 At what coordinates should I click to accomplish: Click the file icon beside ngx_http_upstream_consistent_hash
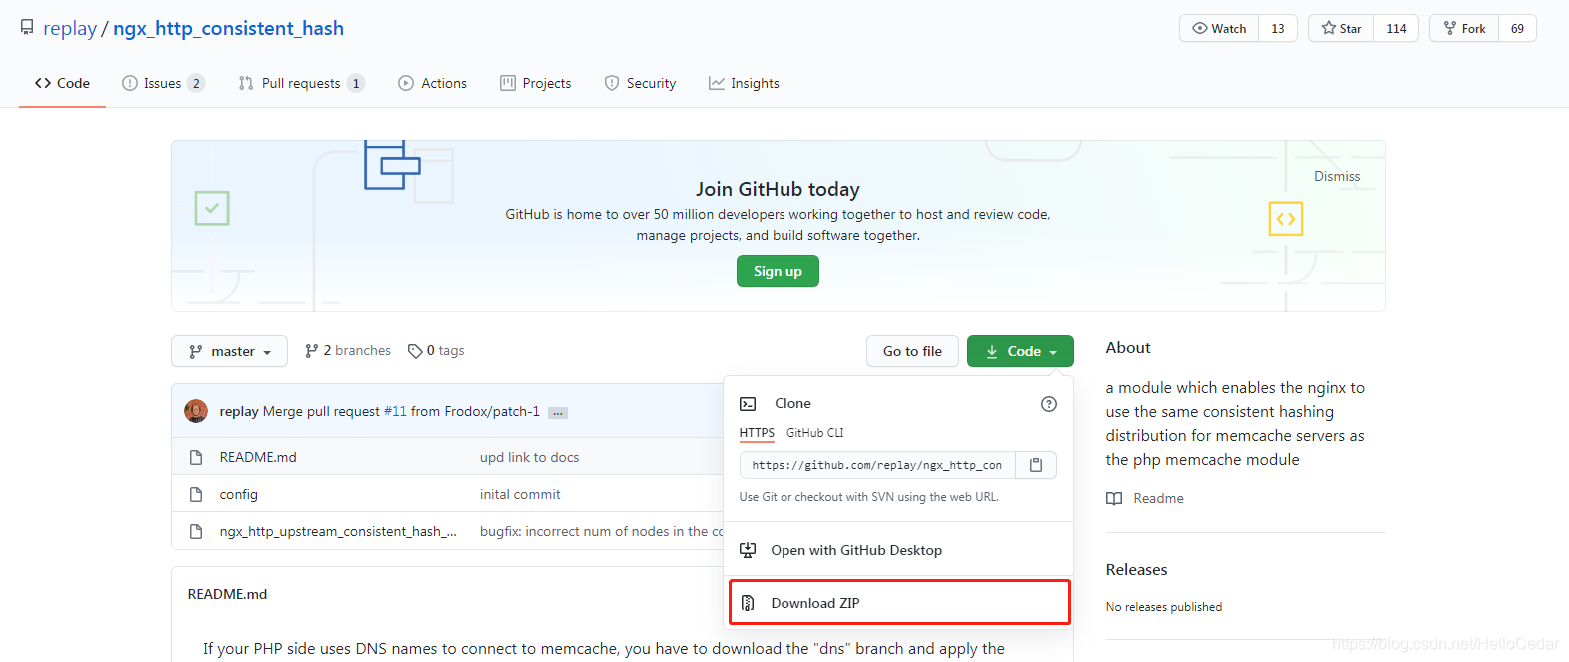(x=196, y=531)
